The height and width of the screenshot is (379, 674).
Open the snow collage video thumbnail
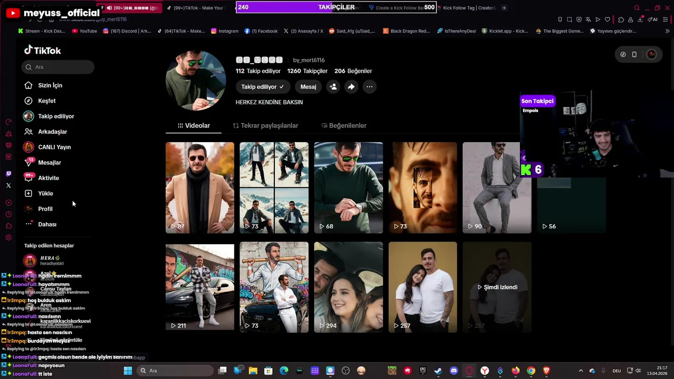click(x=274, y=187)
